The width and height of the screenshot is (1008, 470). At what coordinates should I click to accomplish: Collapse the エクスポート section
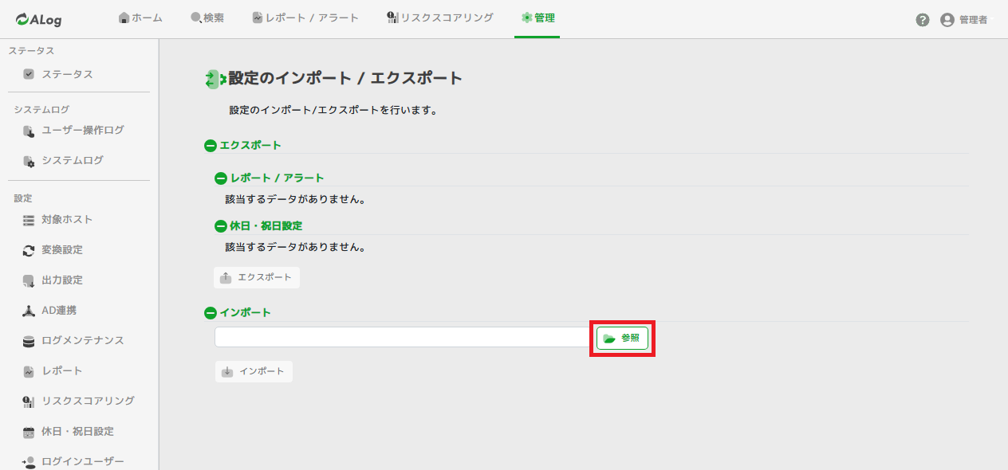coord(211,146)
